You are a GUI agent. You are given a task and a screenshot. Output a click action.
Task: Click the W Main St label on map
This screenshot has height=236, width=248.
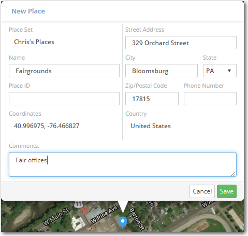pyautogui.click(x=56, y=216)
